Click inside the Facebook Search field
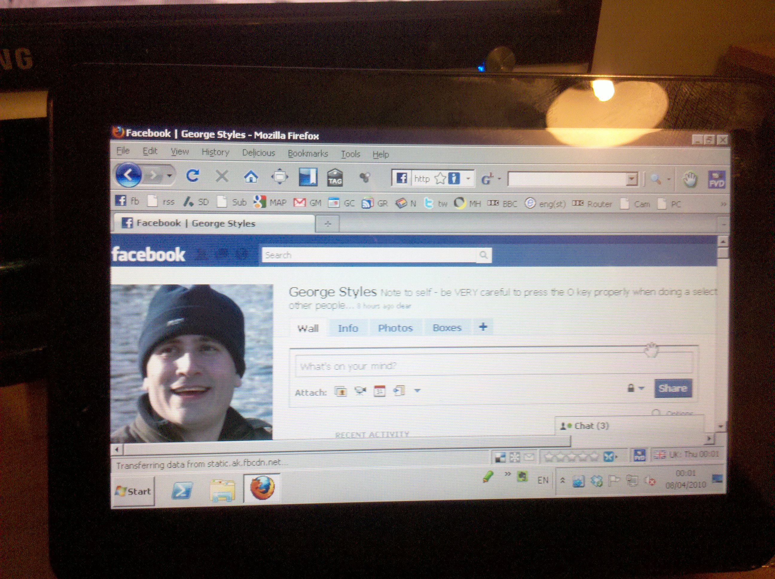 pyautogui.click(x=369, y=255)
